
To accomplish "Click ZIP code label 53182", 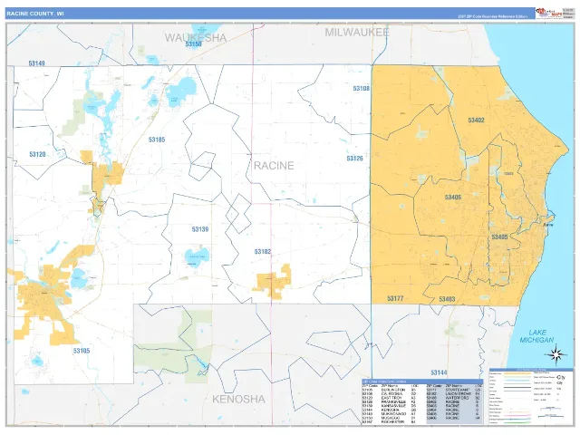I will pos(263,252).
